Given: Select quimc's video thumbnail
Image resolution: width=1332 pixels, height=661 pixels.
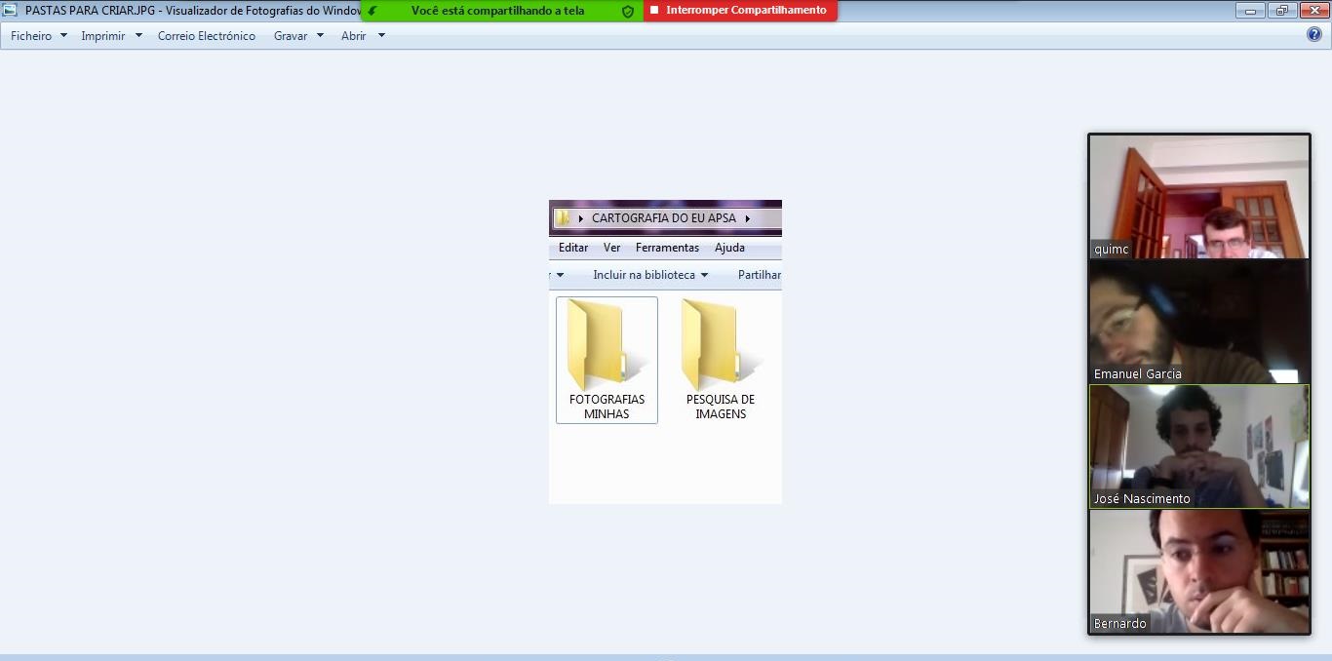Looking at the screenshot, I should (x=1198, y=197).
